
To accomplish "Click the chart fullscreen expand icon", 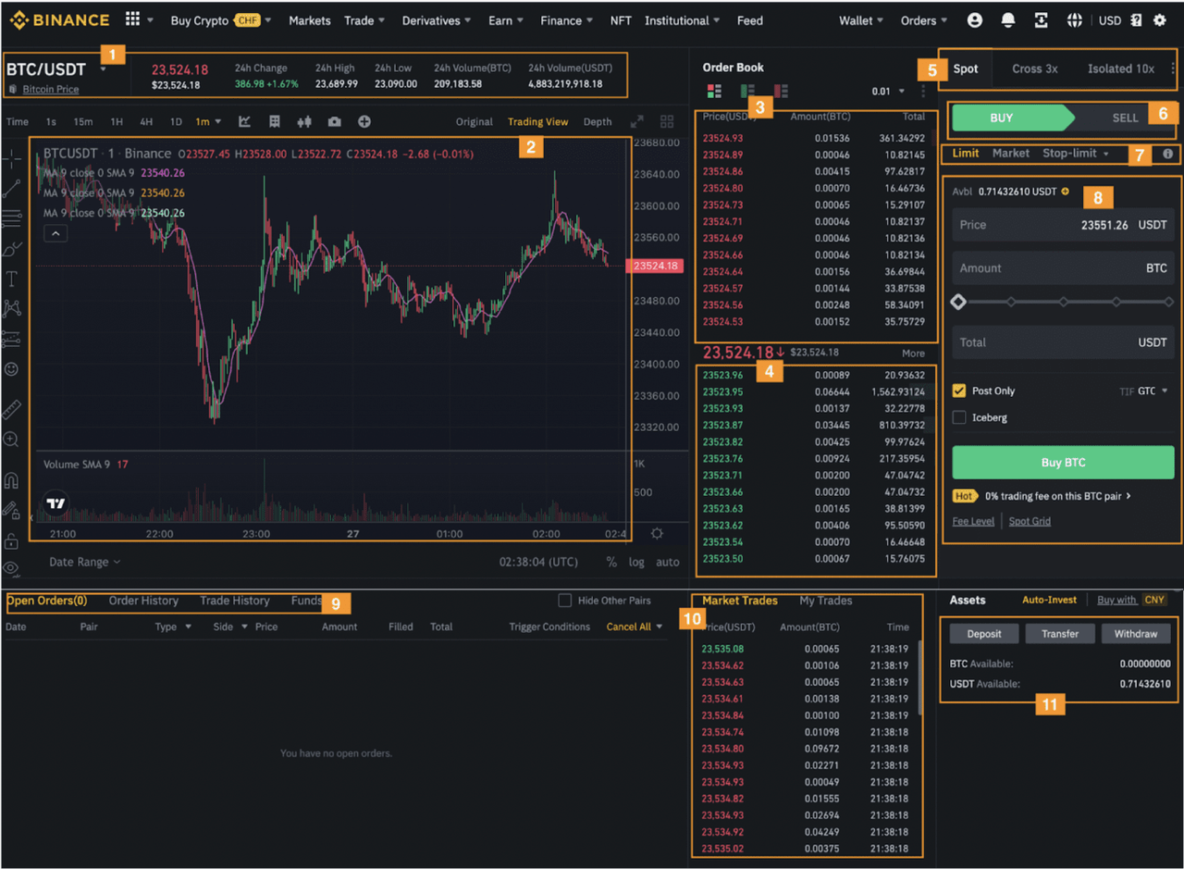I will pyautogui.click(x=636, y=121).
